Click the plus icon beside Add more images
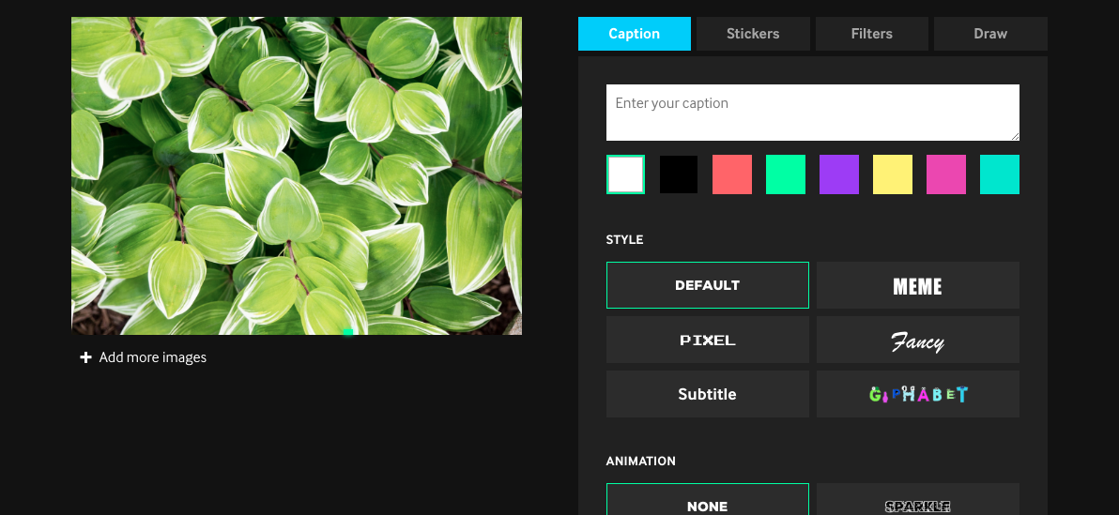 [85, 357]
